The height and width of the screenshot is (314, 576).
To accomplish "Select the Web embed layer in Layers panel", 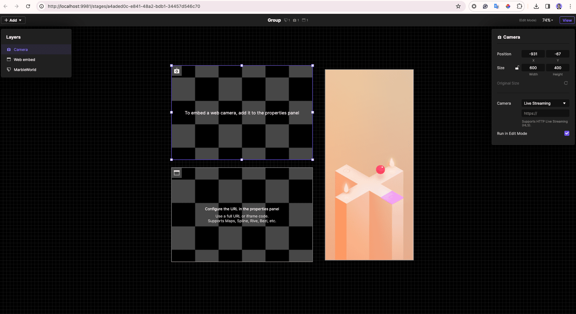I will coord(24,59).
